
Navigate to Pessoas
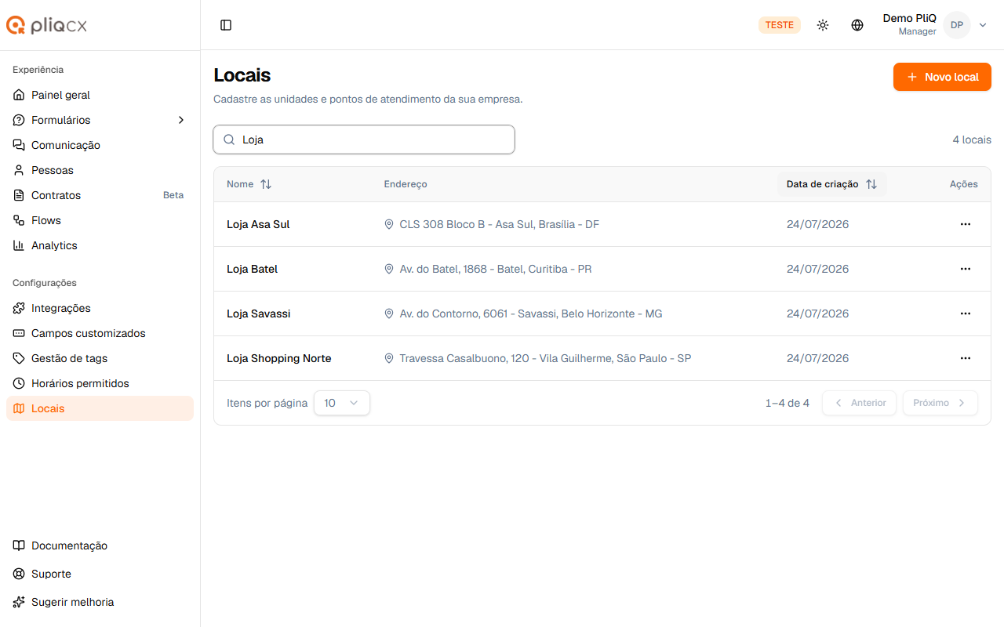100,170
